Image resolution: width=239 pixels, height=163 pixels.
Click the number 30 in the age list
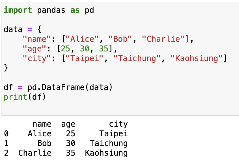click(85, 49)
